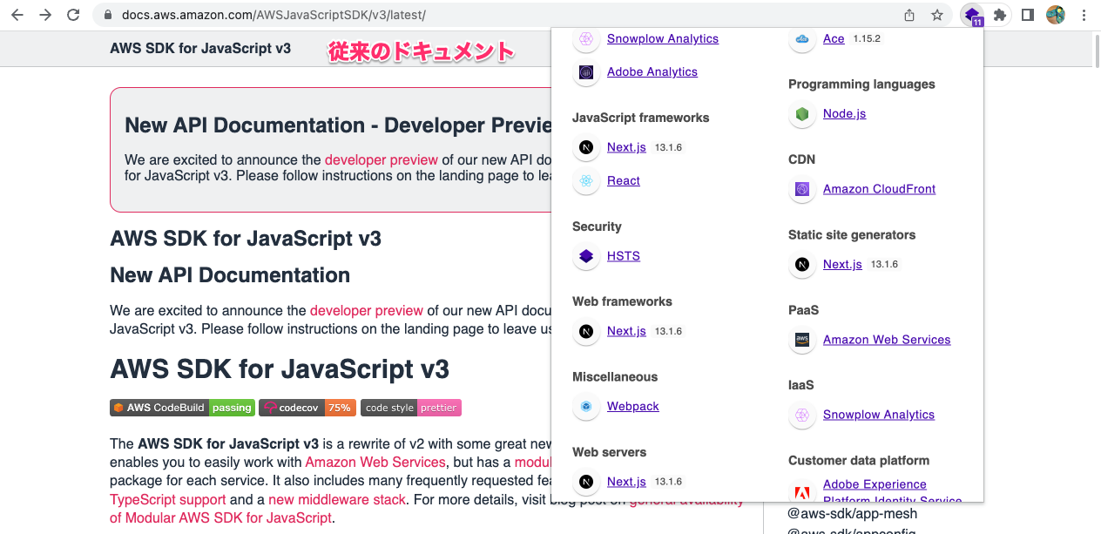Open the Wappalyzer extension icon in the toolbar
This screenshot has width=1101, height=534.
[970, 15]
